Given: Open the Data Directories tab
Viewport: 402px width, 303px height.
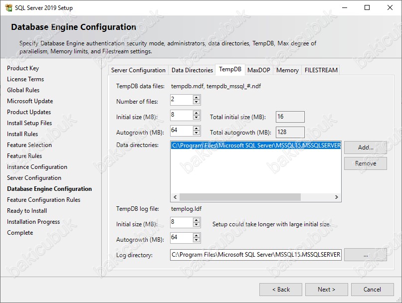Looking at the screenshot, I should (x=192, y=70).
